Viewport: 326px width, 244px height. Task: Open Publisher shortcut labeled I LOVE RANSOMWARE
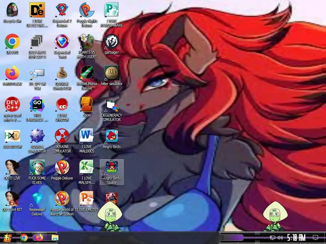pos(111,10)
